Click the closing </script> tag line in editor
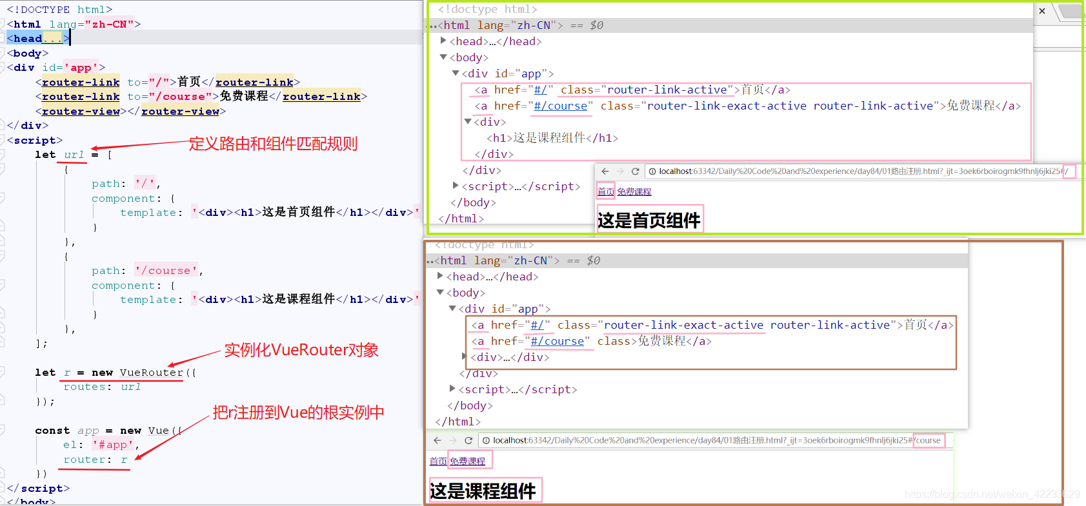This screenshot has height=506, width=1086. [x=38, y=489]
